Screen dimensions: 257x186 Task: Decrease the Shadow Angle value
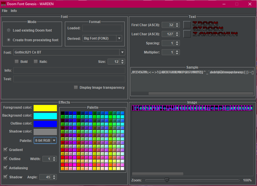pyautogui.click(x=54, y=178)
